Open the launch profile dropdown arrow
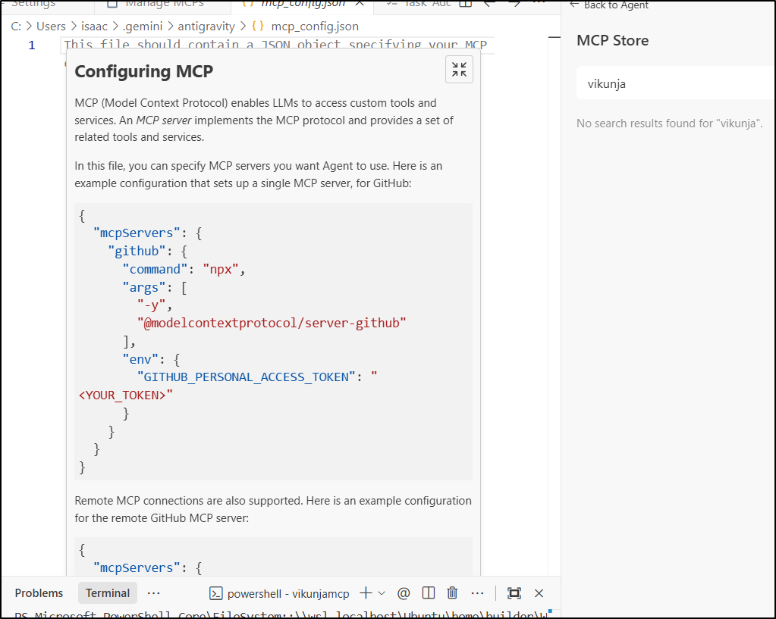The width and height of the screenshot is (776, 619). (382, 593)
